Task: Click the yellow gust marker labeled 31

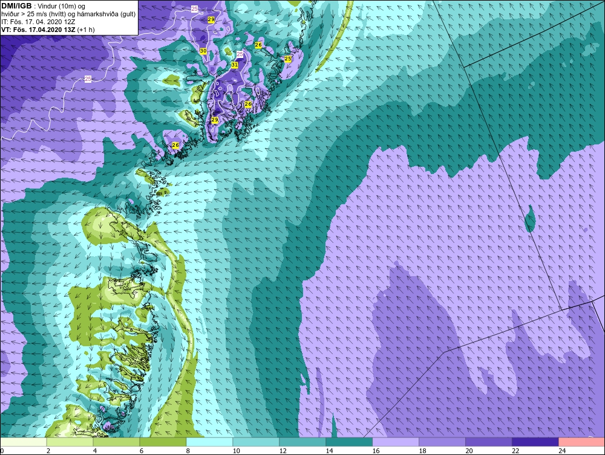Action: (235, 65)
